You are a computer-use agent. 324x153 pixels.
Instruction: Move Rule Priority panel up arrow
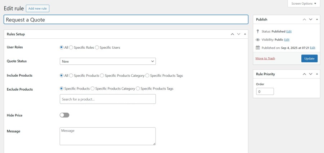304,74
